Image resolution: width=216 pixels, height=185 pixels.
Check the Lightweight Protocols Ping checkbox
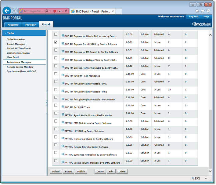(56, 90)
